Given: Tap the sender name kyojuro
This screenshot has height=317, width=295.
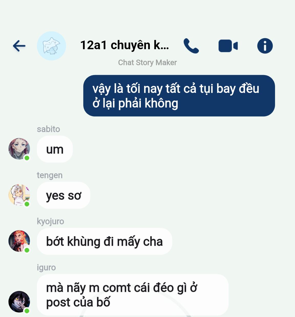Looking at the screenshot, I should point(50,221).
